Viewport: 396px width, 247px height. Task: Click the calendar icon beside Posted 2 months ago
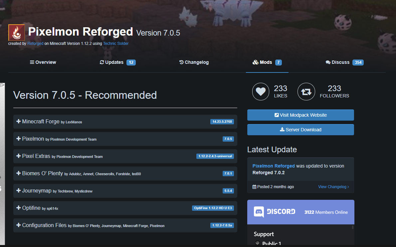click(254, 187)
